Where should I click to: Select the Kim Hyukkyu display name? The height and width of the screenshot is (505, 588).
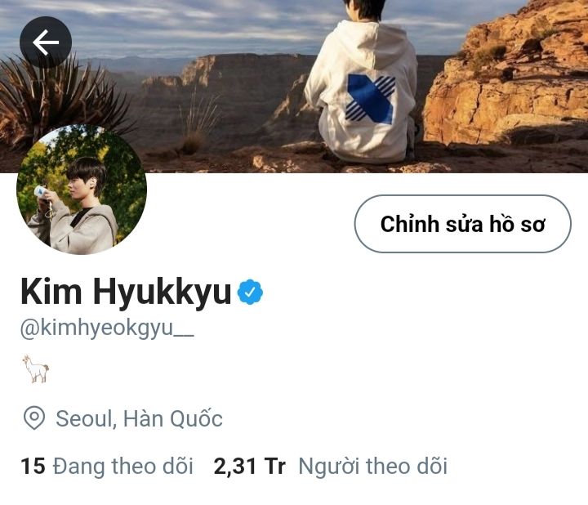tap(126, 292)
